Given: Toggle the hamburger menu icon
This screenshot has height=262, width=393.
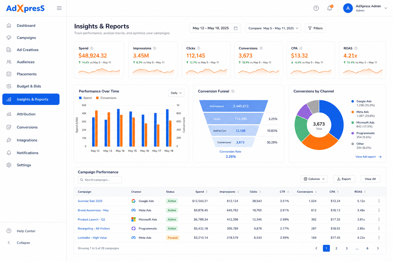Looking at the screenshot, I should pyautogui.click(x=59, y=8).
